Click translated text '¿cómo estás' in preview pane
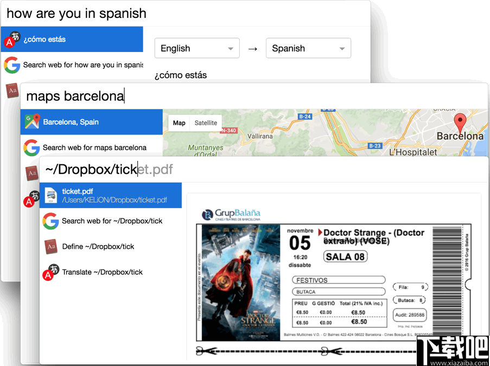The width and height of the screenshot is (490, 366). tap(181, 75)
